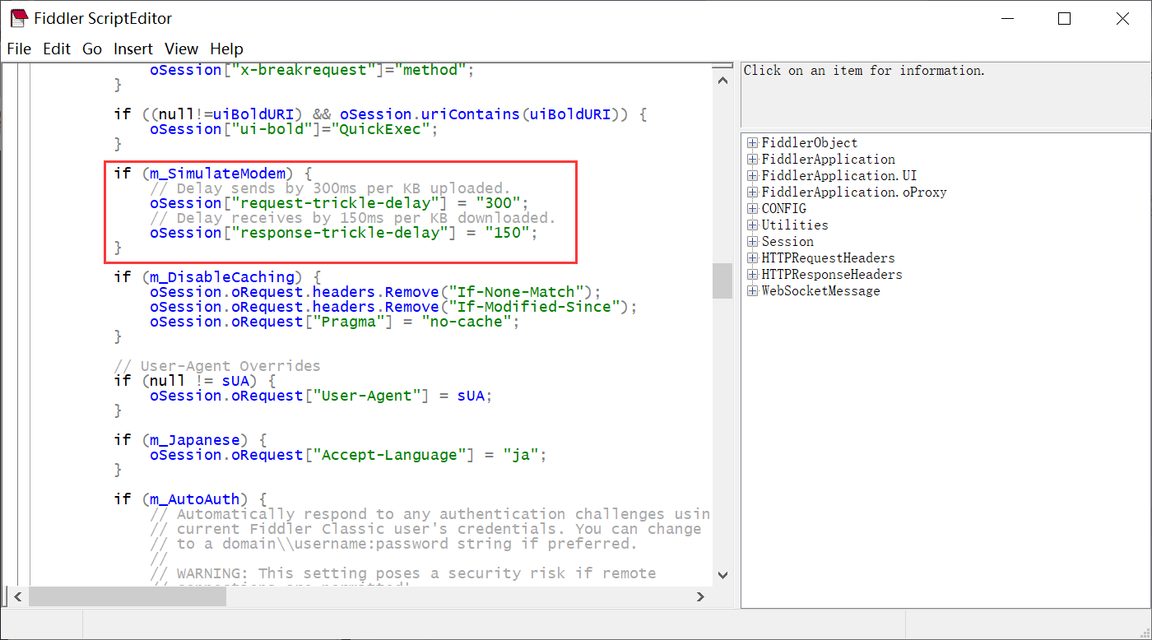Click the "// WARNING: This setting poses" comment
The image size is (1152, 640).
coord(404,573)
